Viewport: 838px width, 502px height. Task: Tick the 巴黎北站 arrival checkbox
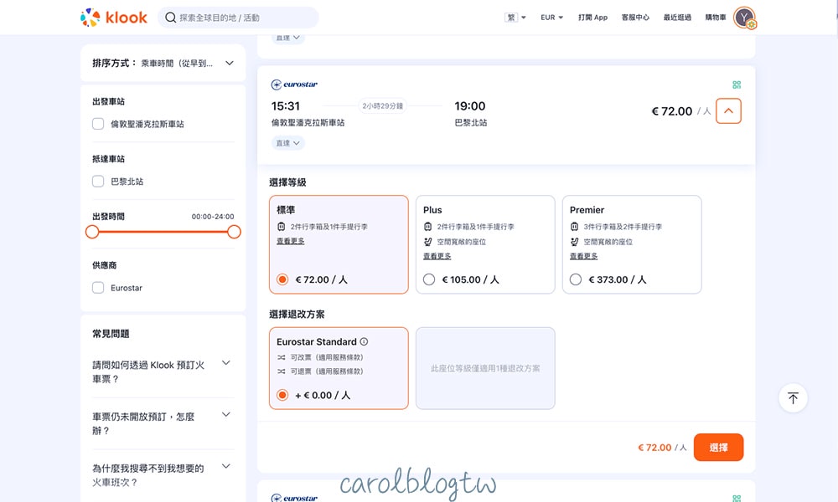pyautogui.click(x=98, y=182)
